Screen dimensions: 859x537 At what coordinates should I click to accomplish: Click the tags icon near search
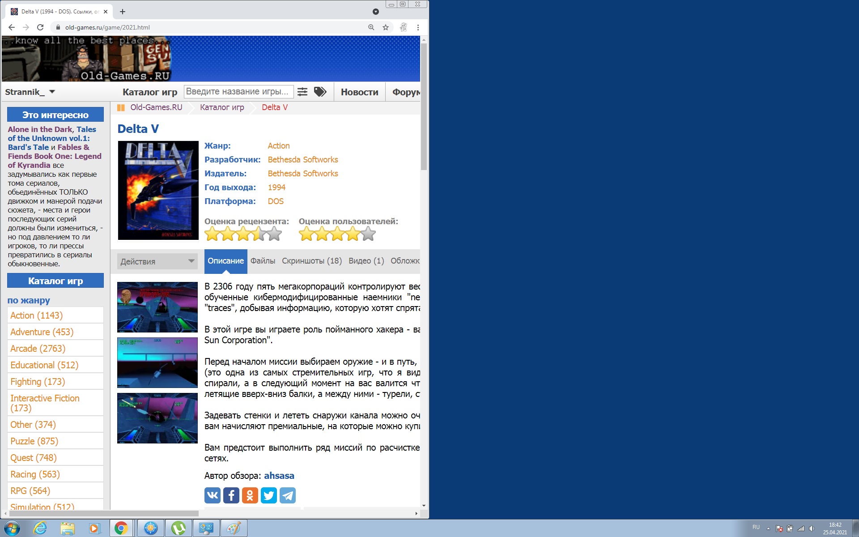(x=320, y=92)
